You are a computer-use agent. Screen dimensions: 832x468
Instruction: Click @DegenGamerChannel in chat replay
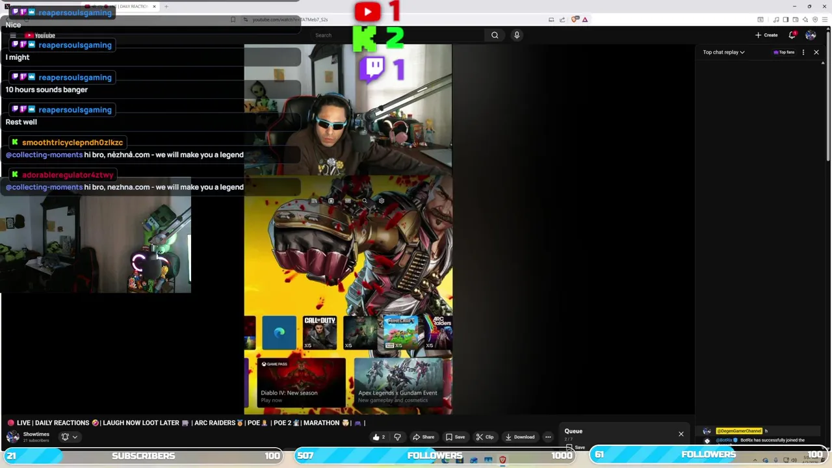coord(738,431)
